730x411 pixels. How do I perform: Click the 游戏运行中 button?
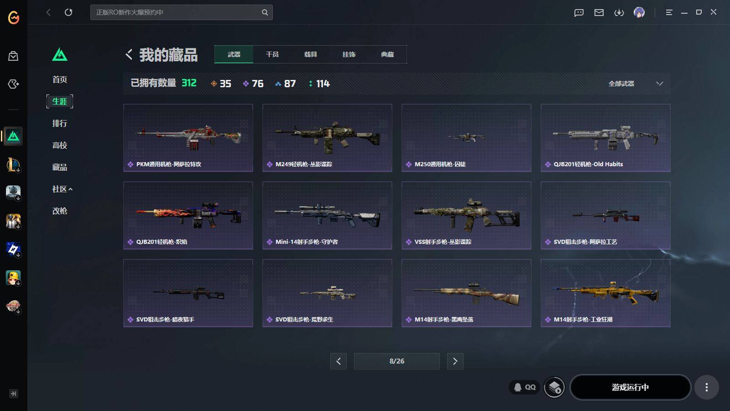(x=630, y=387)
